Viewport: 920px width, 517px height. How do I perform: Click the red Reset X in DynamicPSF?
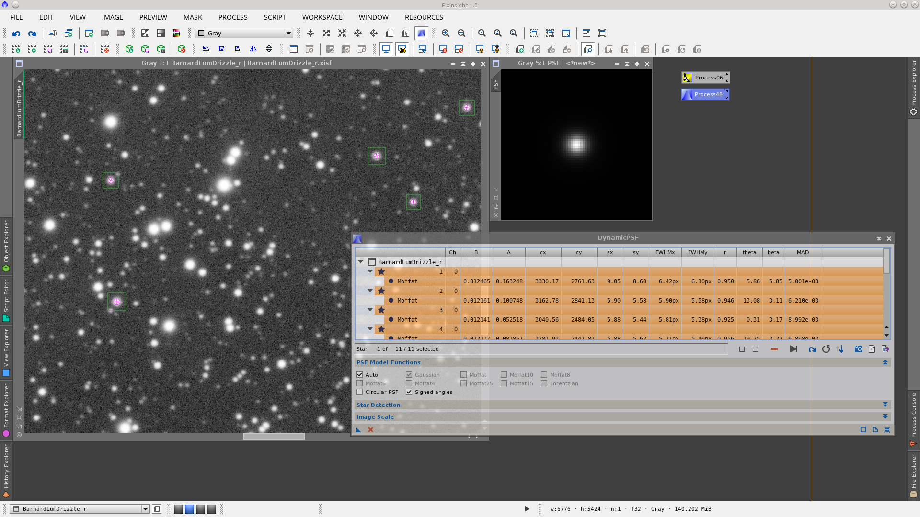pos(370,429)
